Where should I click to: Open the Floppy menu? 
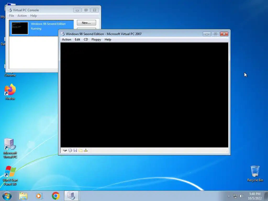tap(96, 40)
